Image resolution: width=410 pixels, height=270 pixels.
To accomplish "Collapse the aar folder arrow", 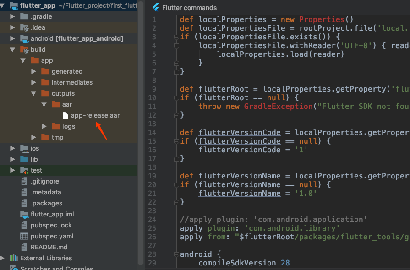I will tap(44, 104).
